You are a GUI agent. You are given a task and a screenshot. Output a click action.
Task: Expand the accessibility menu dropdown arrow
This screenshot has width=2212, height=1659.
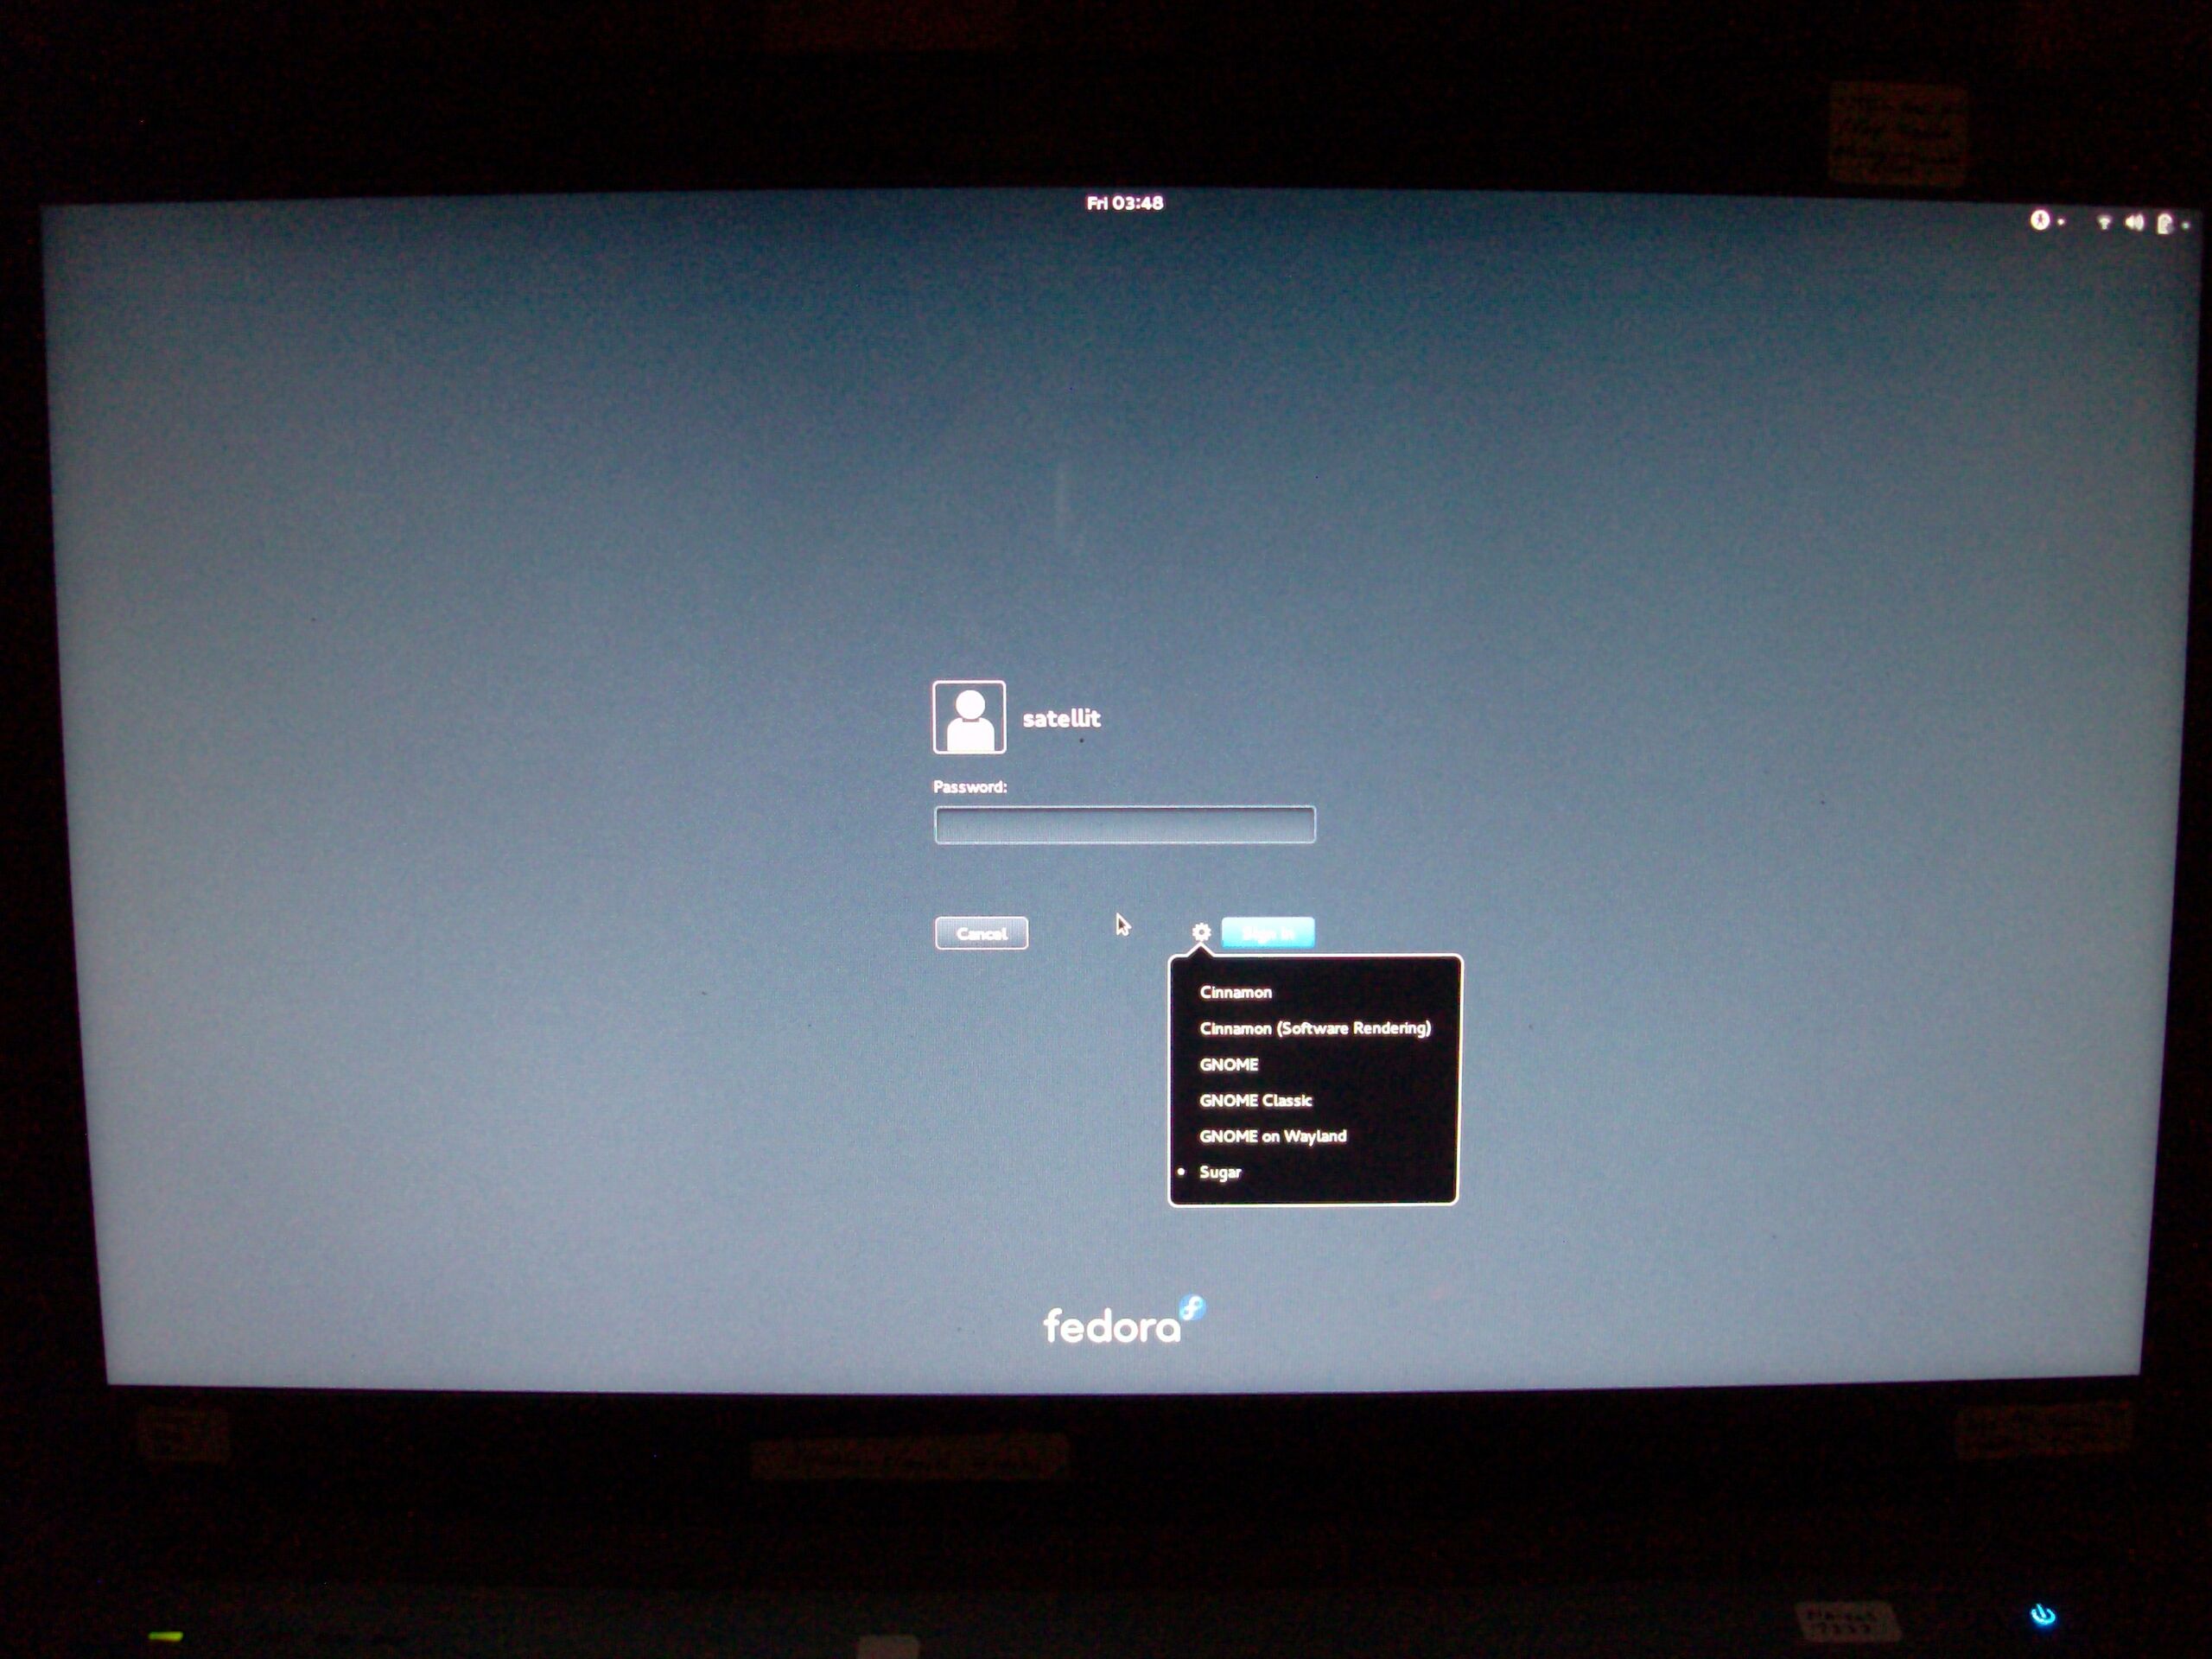(2062, 223)
